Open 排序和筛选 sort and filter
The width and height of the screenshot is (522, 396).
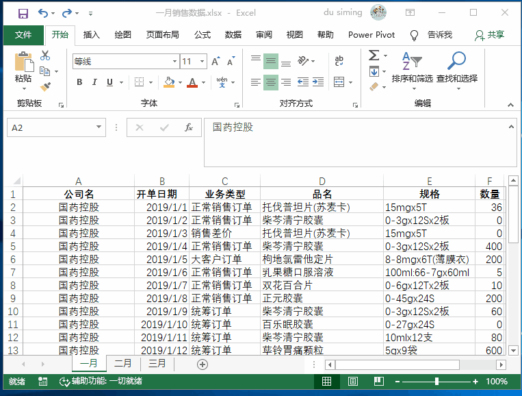tap(412, 67)
